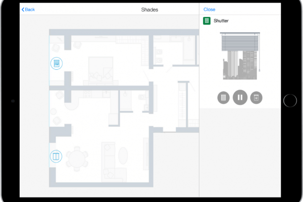Click the Back chevron arrow

[x=23, y=10]
